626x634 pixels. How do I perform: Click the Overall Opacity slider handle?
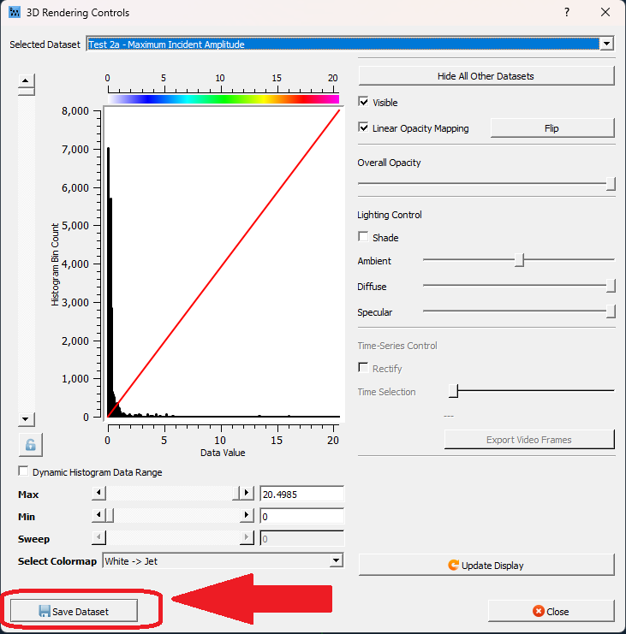coord(611,184)
